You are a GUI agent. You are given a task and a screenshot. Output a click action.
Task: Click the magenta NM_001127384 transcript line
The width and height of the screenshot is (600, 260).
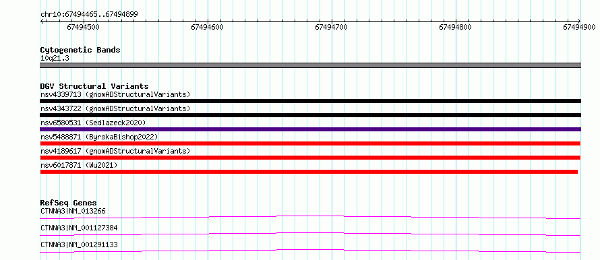pyautogui.click(x=310, y=234)
